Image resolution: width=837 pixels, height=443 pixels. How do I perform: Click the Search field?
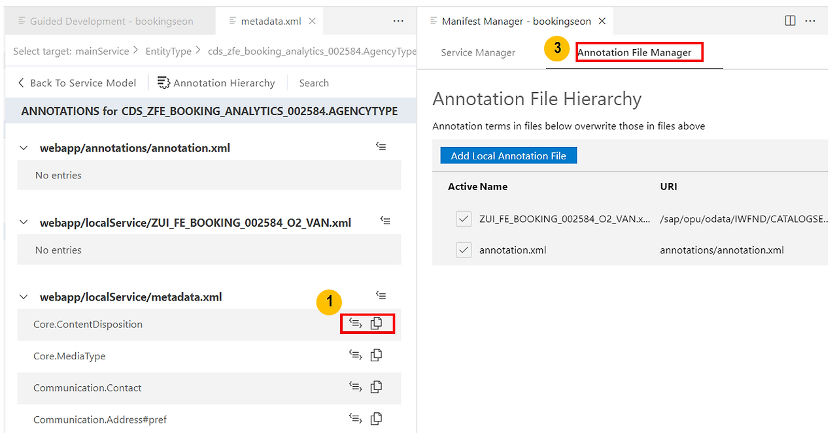(314, 82)
